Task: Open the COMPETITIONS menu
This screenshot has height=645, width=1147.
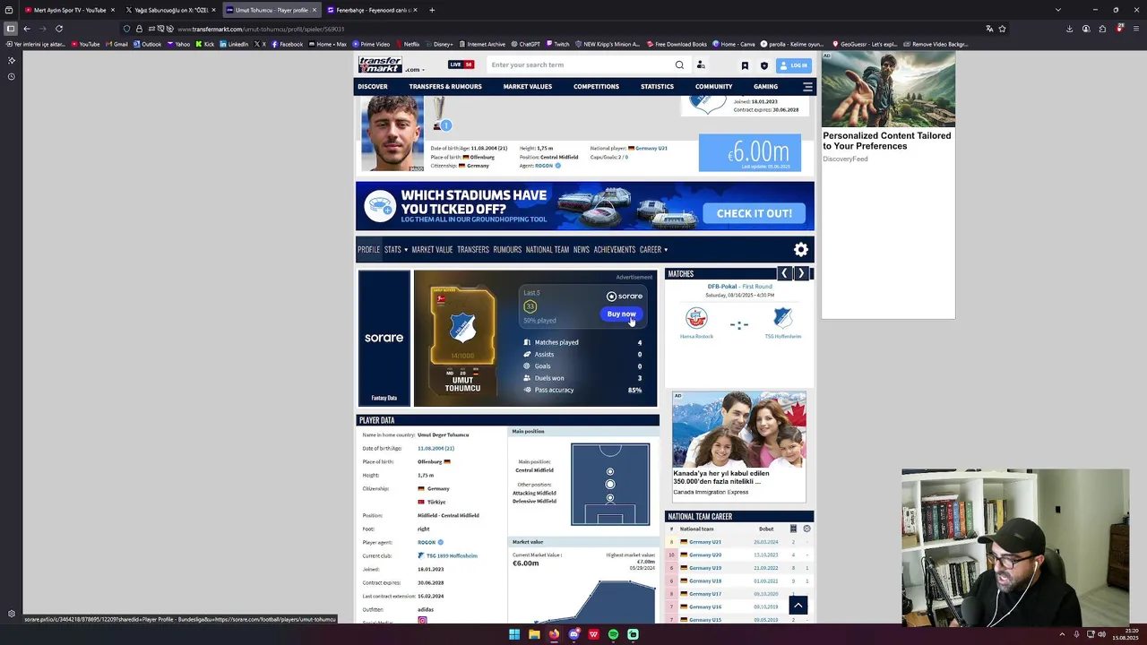Action: coord(597,87)
